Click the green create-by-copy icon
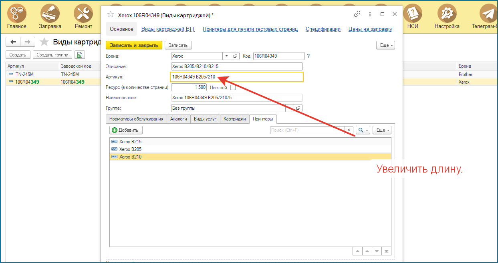498x263 pixels. click(80, 55)
